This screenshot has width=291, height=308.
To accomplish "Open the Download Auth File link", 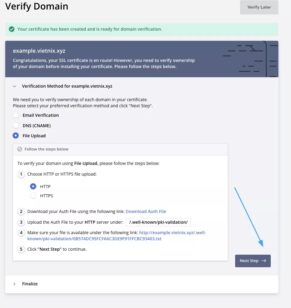I will pyautogui.click(x=146, y=211).
